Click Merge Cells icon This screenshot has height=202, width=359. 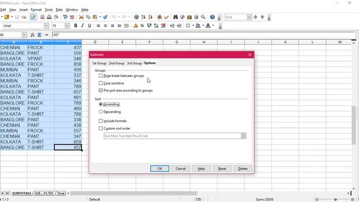point(126,26)
